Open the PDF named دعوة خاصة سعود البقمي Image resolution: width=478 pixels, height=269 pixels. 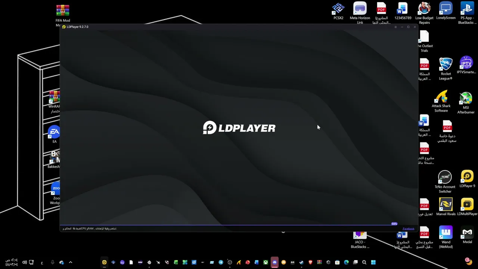tap(447, 132)
